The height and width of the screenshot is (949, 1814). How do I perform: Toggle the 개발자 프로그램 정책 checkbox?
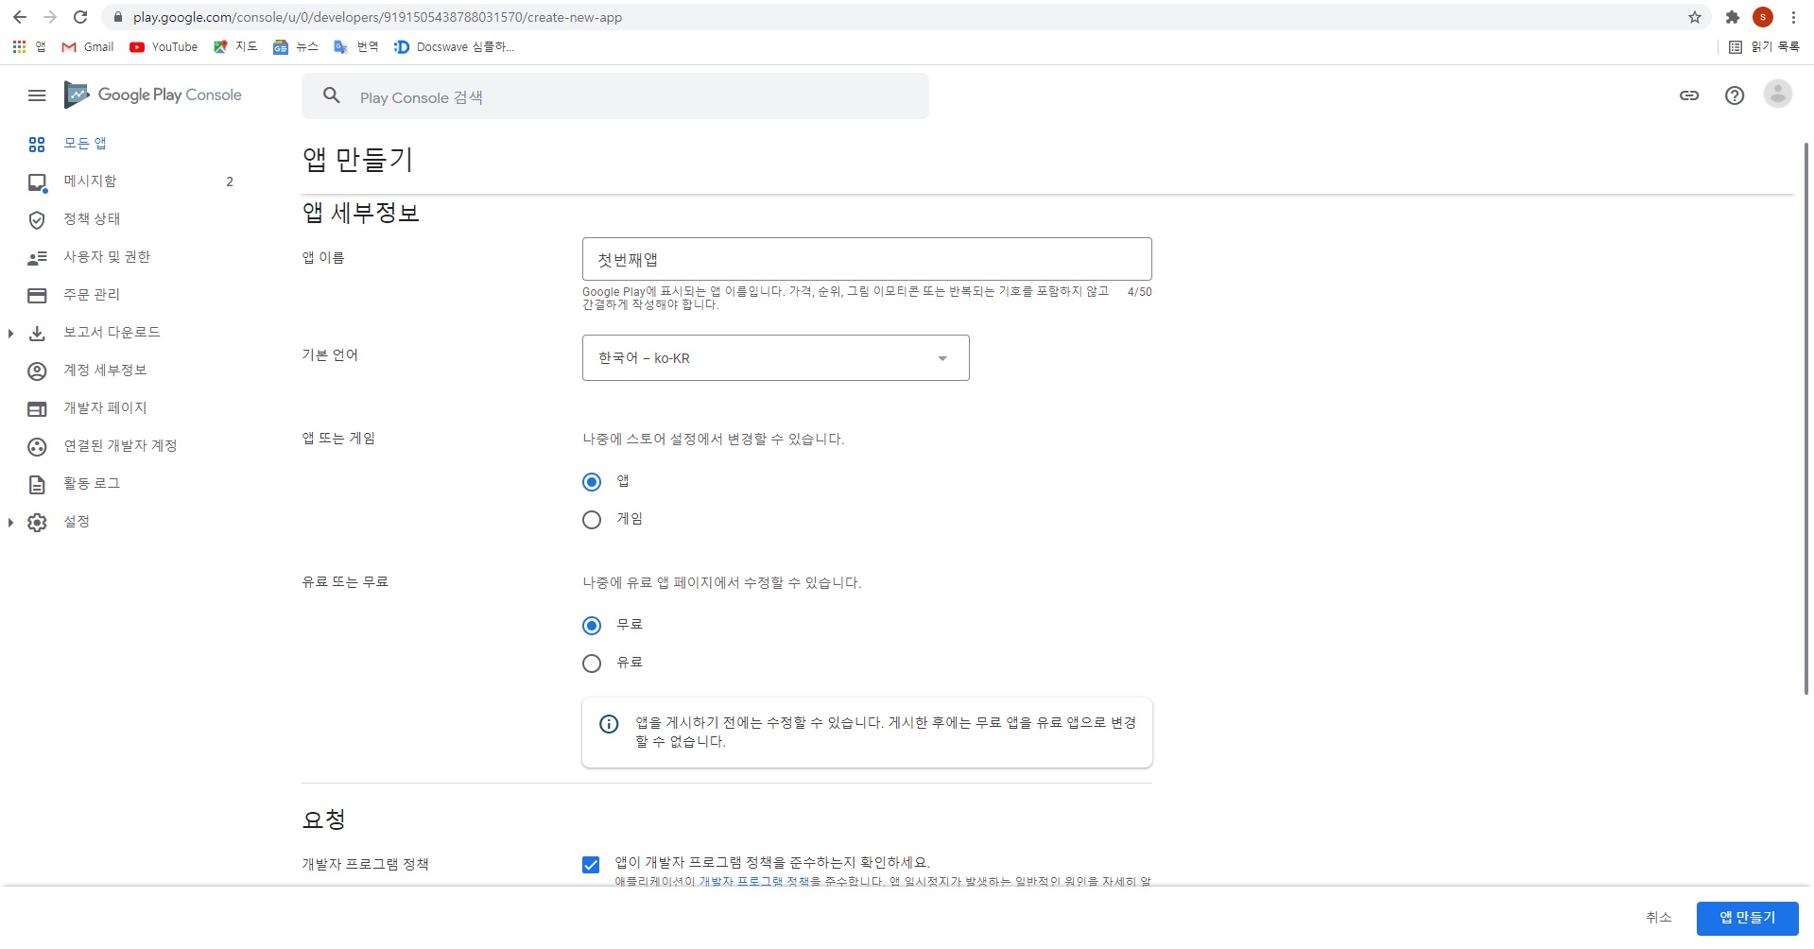[x=591, y=865]
